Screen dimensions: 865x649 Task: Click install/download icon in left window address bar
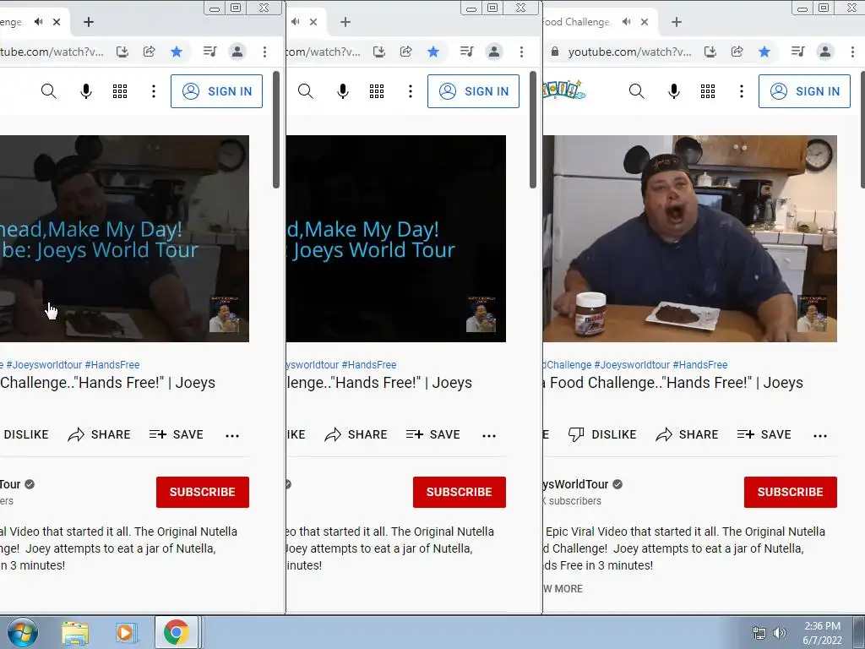(122, 52)
